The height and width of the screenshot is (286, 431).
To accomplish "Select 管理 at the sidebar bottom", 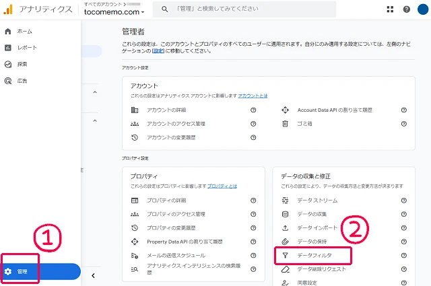I will coord(40,271).
